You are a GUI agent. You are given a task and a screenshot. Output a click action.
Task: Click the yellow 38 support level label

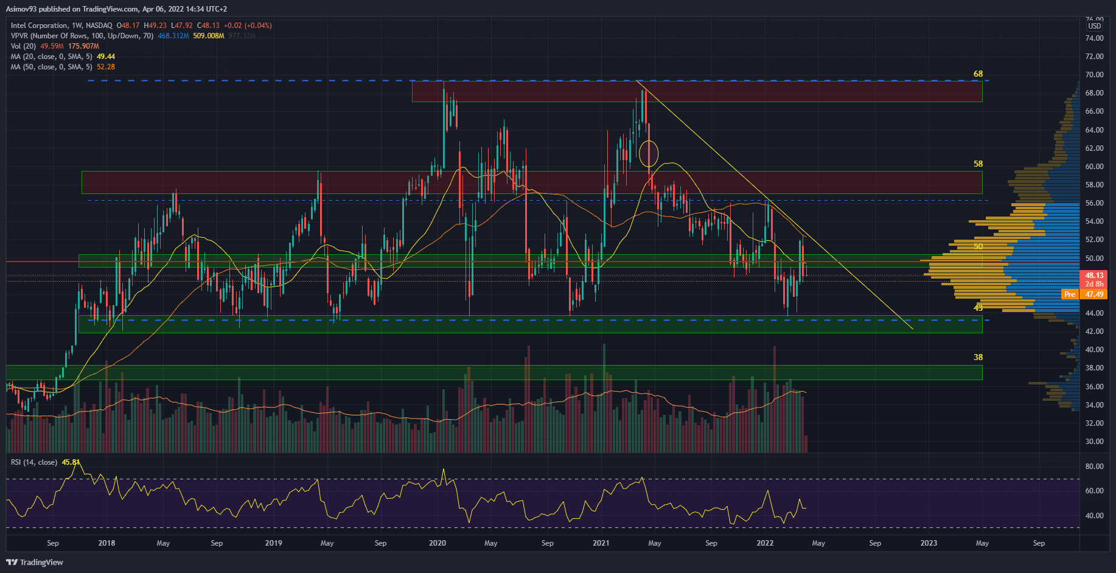click(978, 357)
